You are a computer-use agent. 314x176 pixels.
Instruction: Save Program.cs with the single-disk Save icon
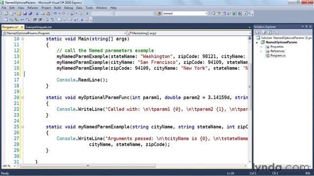[25, 14]
